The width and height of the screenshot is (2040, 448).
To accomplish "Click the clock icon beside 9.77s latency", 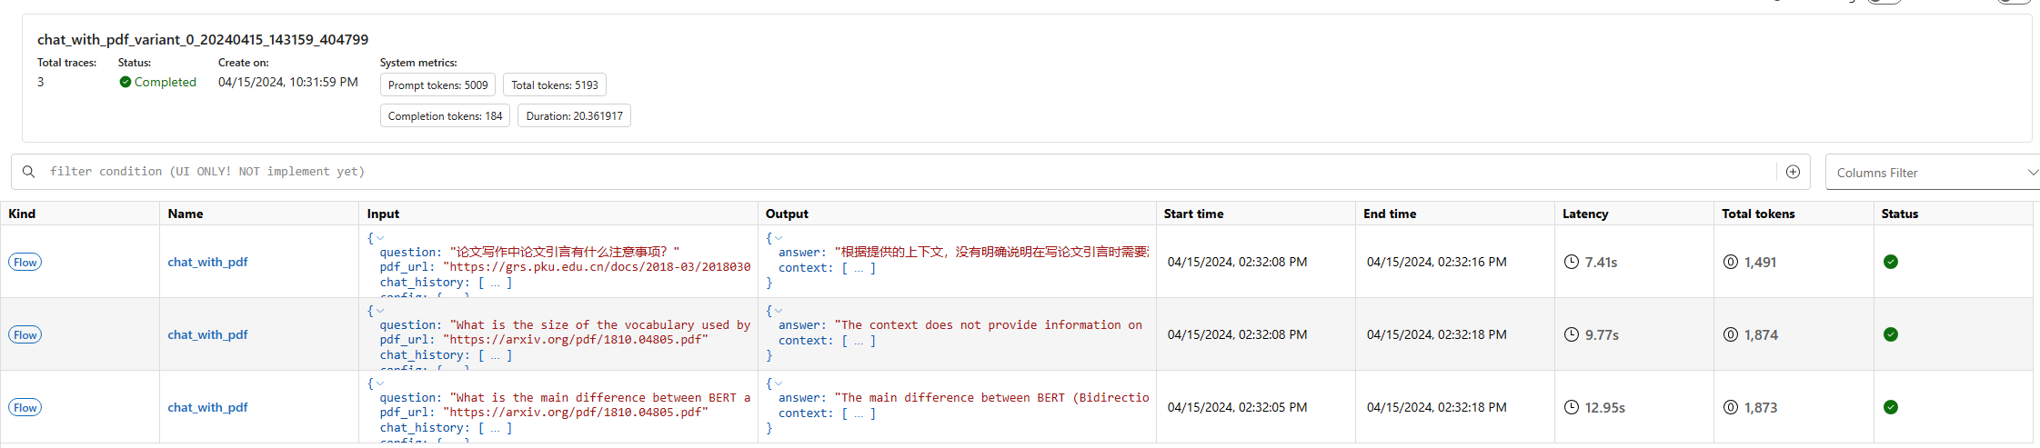I will click(1571, 334).
